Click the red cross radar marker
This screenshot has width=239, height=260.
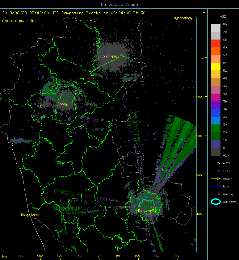(90, 79)
